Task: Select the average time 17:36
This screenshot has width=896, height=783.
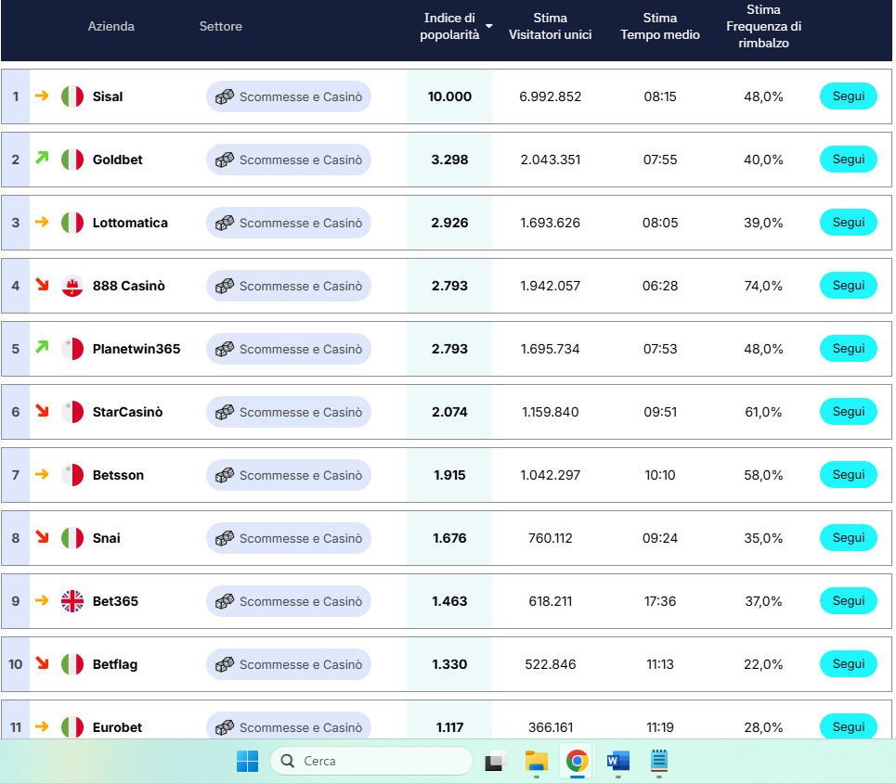Action: pyautogui.click(x=660, y=601)
